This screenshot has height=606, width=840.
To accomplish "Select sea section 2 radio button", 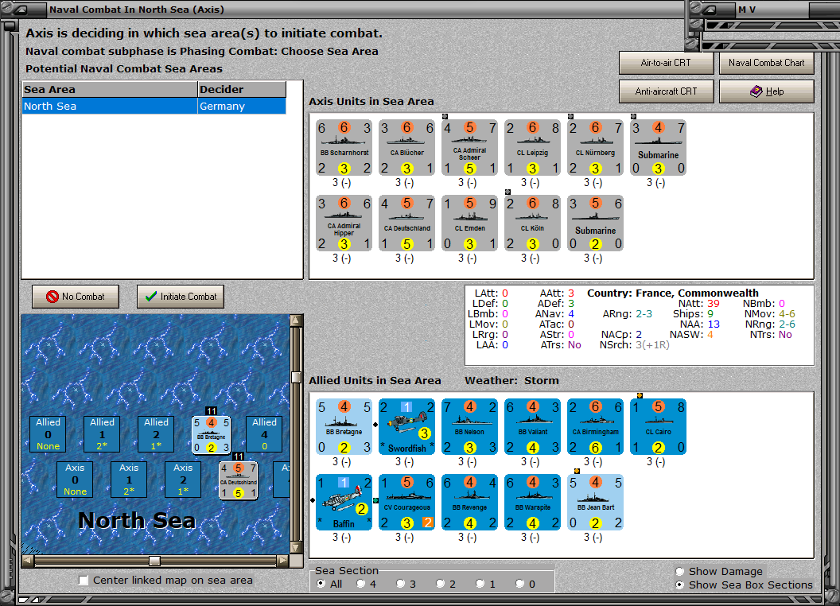I will coord(440,584).
